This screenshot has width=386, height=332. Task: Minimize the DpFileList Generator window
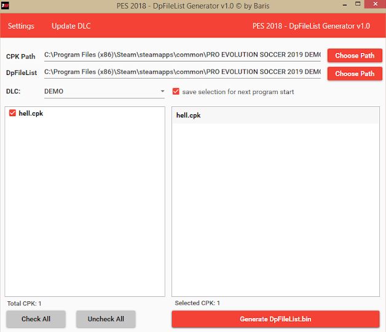click(x=345, y=5)
